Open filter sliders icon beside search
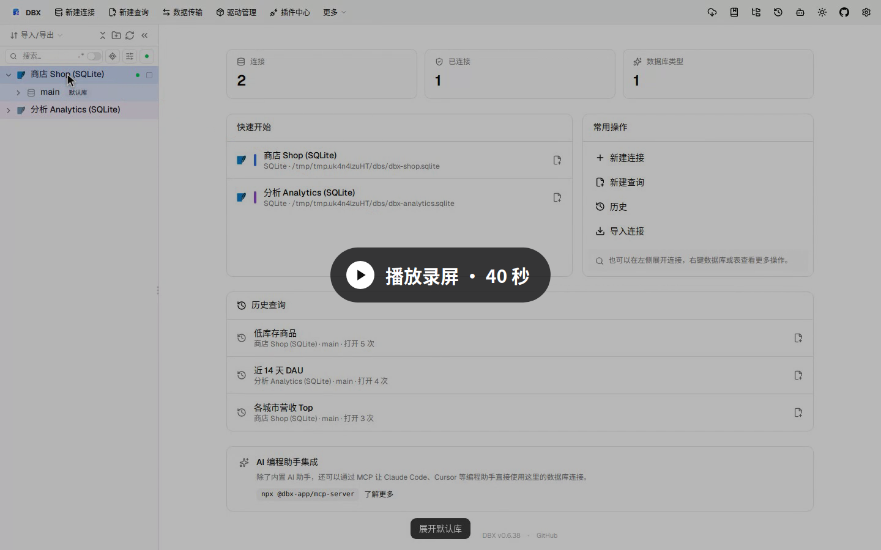The width and height of the screenshot is (881, 550). point(130,56)
